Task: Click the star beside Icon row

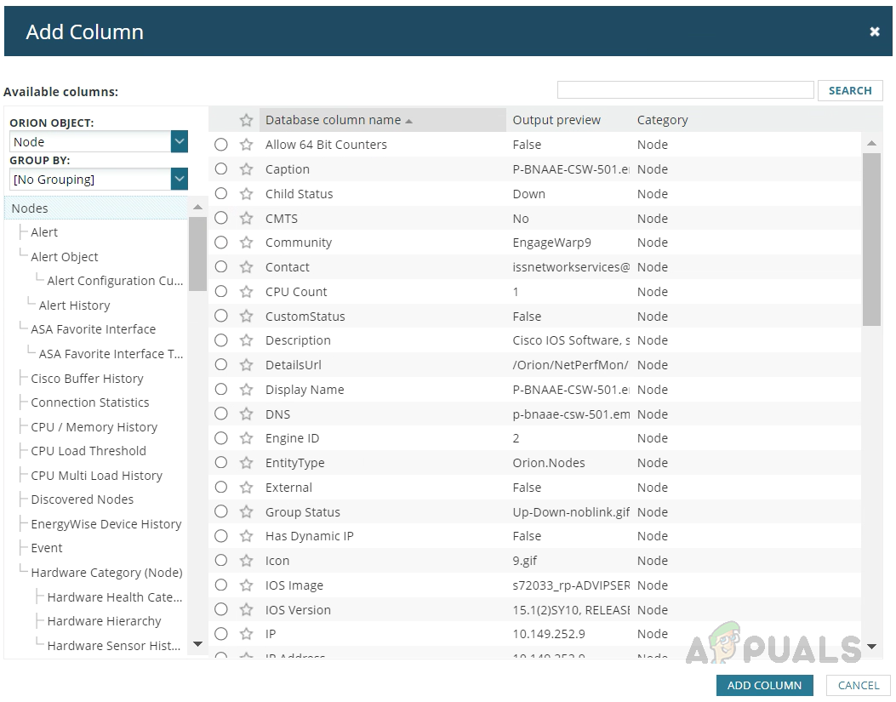Action: (x=246, y=561)
